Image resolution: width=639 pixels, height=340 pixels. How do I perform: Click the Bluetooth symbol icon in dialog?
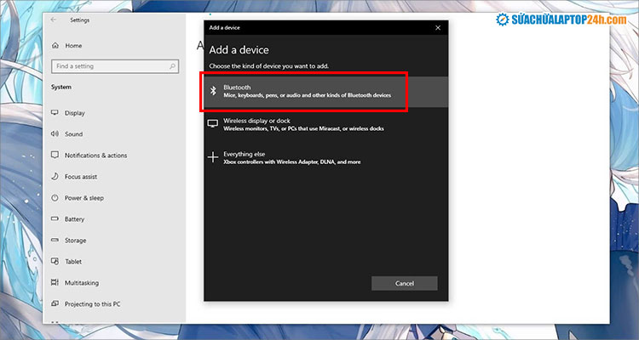[x=213, y=91]
